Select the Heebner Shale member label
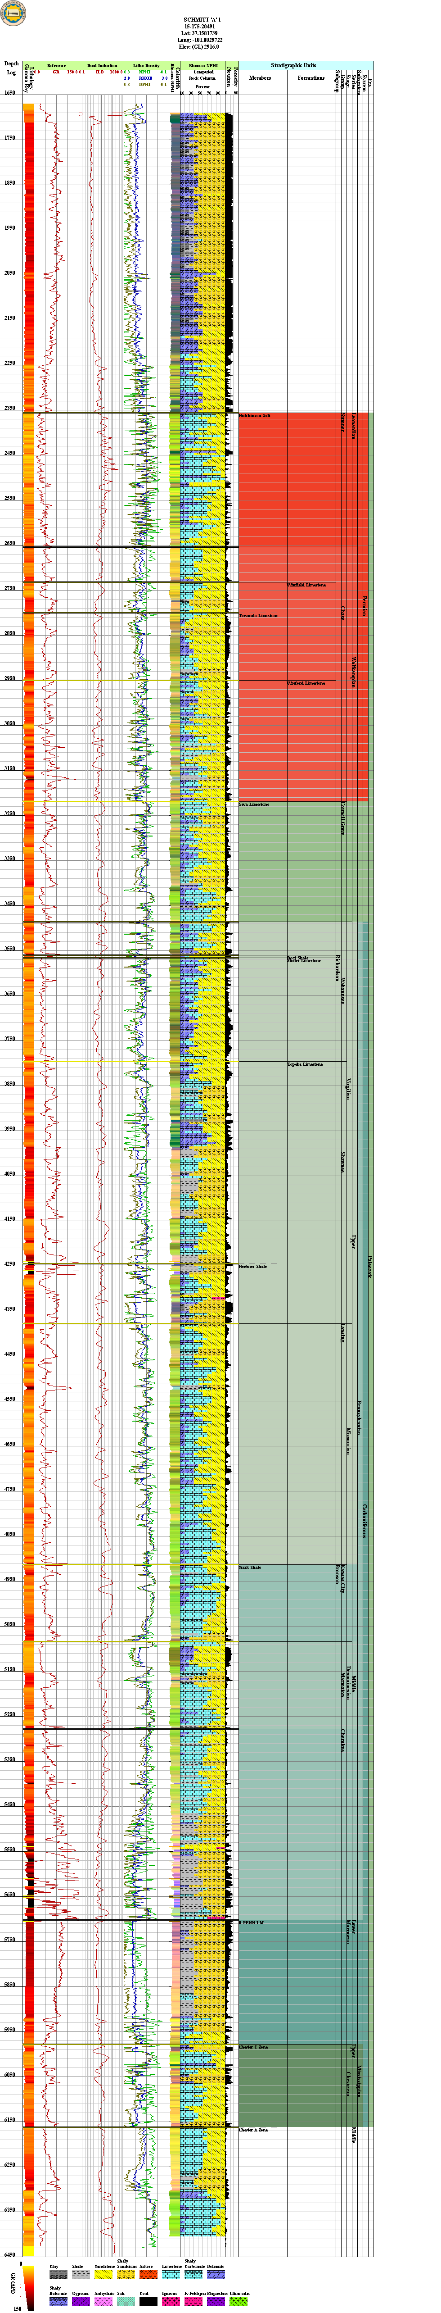The height and width of the screenshot is (2313, 441). click(253, 1267)
